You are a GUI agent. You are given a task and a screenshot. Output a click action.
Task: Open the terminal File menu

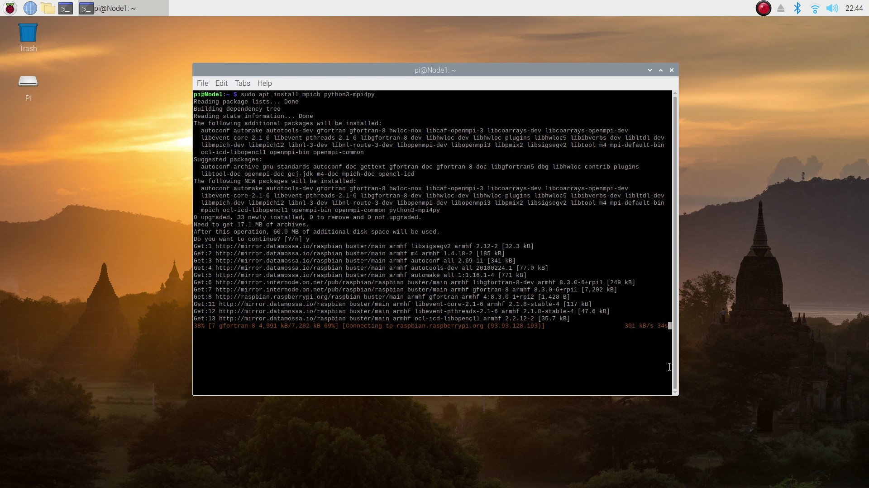tap(202, 83)
